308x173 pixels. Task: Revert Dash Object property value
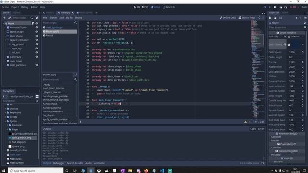point(285,45)
